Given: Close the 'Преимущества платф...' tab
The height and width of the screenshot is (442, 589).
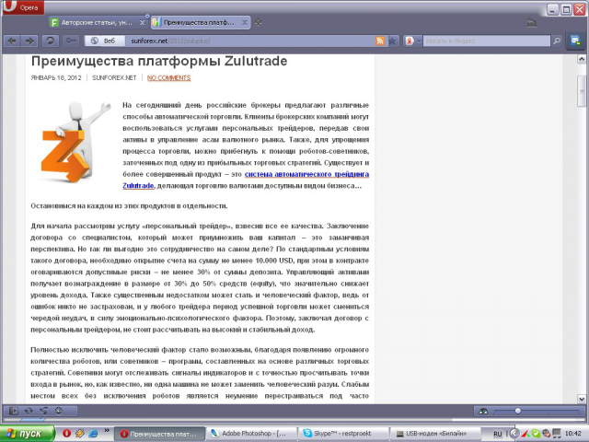Looking at the screenshot, I should coord(244,22).
